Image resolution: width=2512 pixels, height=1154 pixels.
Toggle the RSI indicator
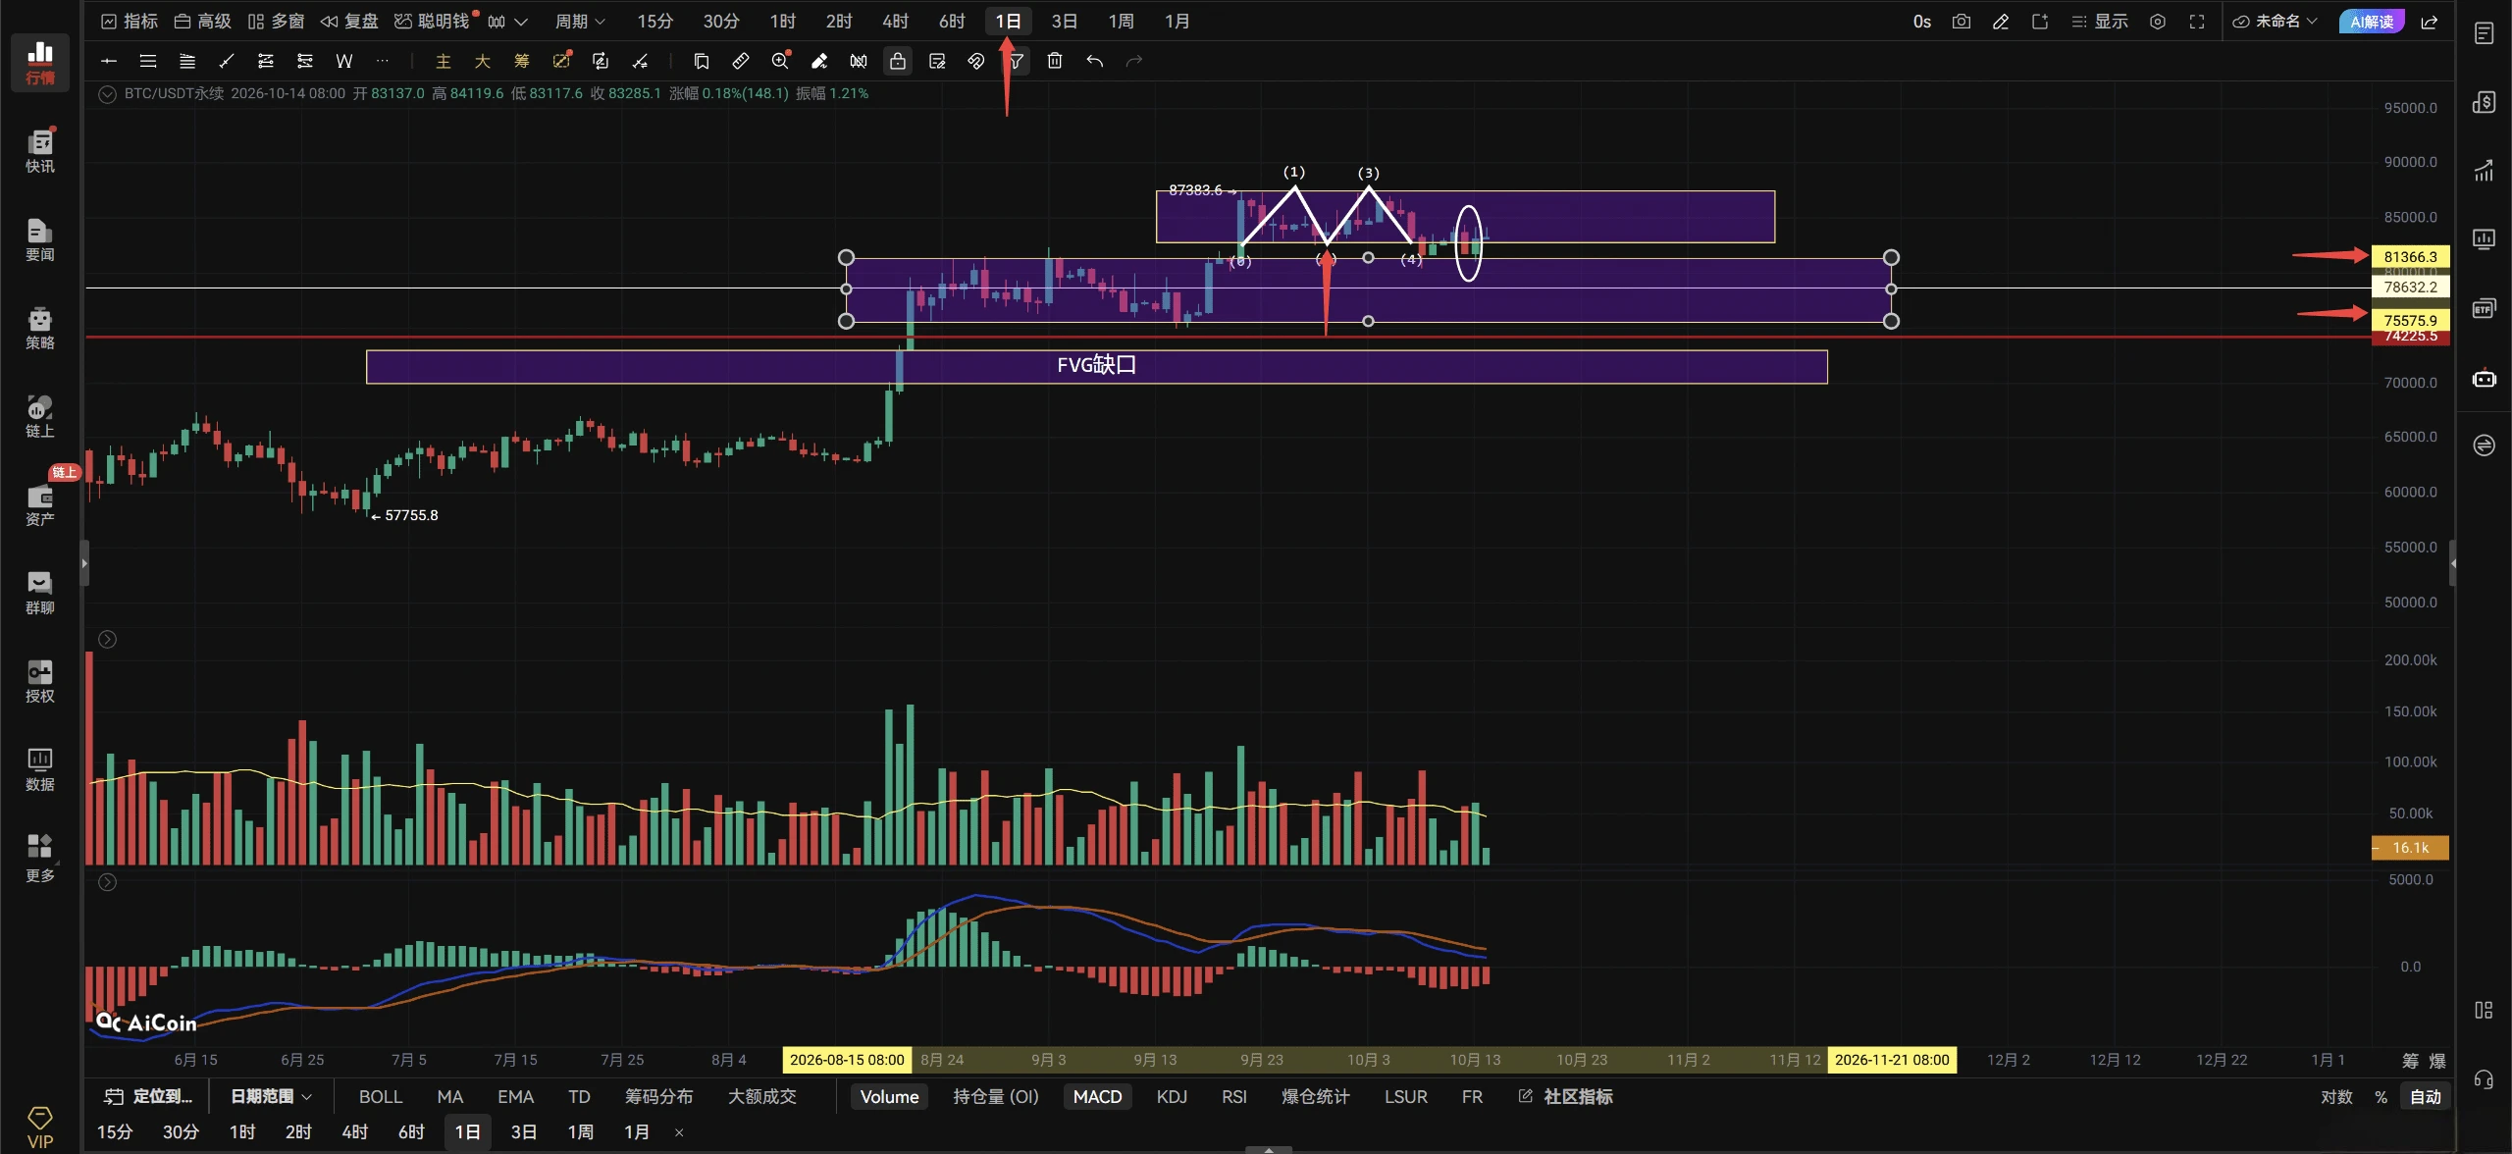point(1234,1096)
